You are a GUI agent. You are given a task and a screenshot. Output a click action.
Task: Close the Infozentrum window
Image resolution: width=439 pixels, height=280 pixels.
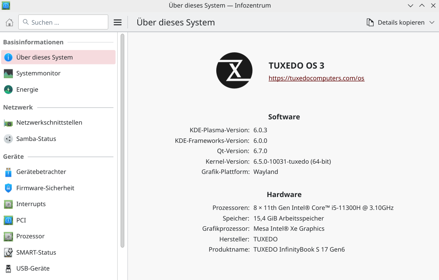tap(433, 6)
